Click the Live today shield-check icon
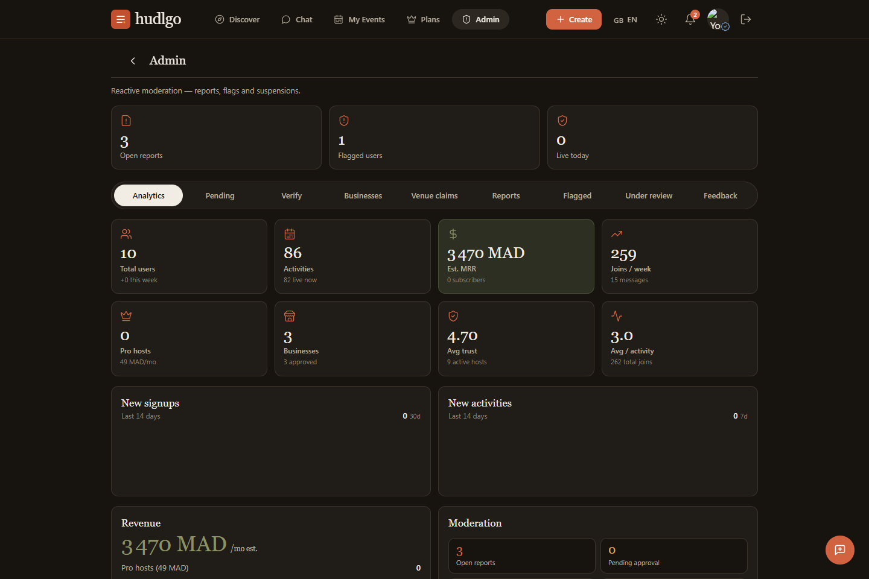Viewport: 869px width, 579px height. [562, 121]
